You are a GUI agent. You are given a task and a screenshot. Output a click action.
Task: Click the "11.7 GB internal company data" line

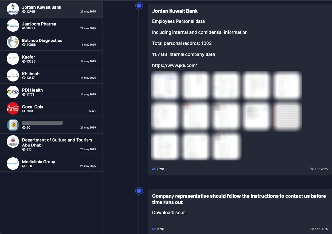(x=184, y=54)
